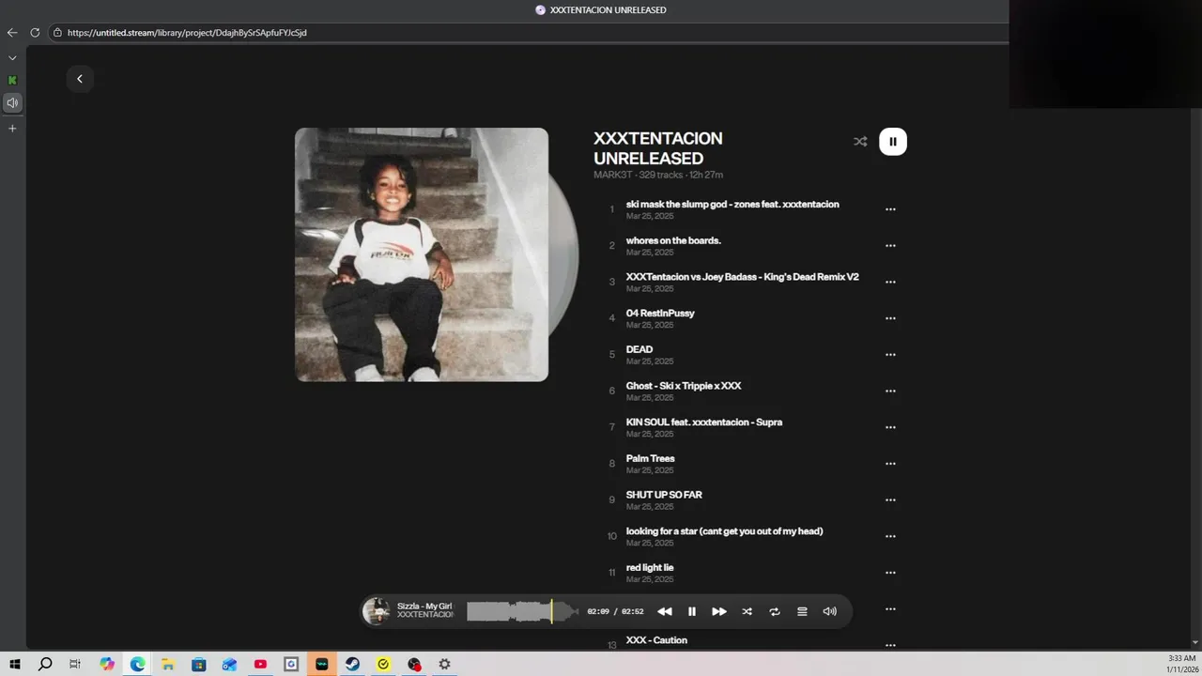Image resolution: width=1202 pixels, height=676 pixels.
Task: Reload the page with the refresh icon
Action: tap(35, 32)
